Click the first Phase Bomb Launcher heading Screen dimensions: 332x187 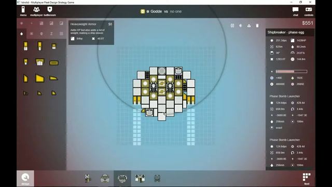tap(285, 96)
